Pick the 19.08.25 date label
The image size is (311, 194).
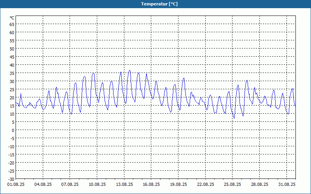coord(178,184)
